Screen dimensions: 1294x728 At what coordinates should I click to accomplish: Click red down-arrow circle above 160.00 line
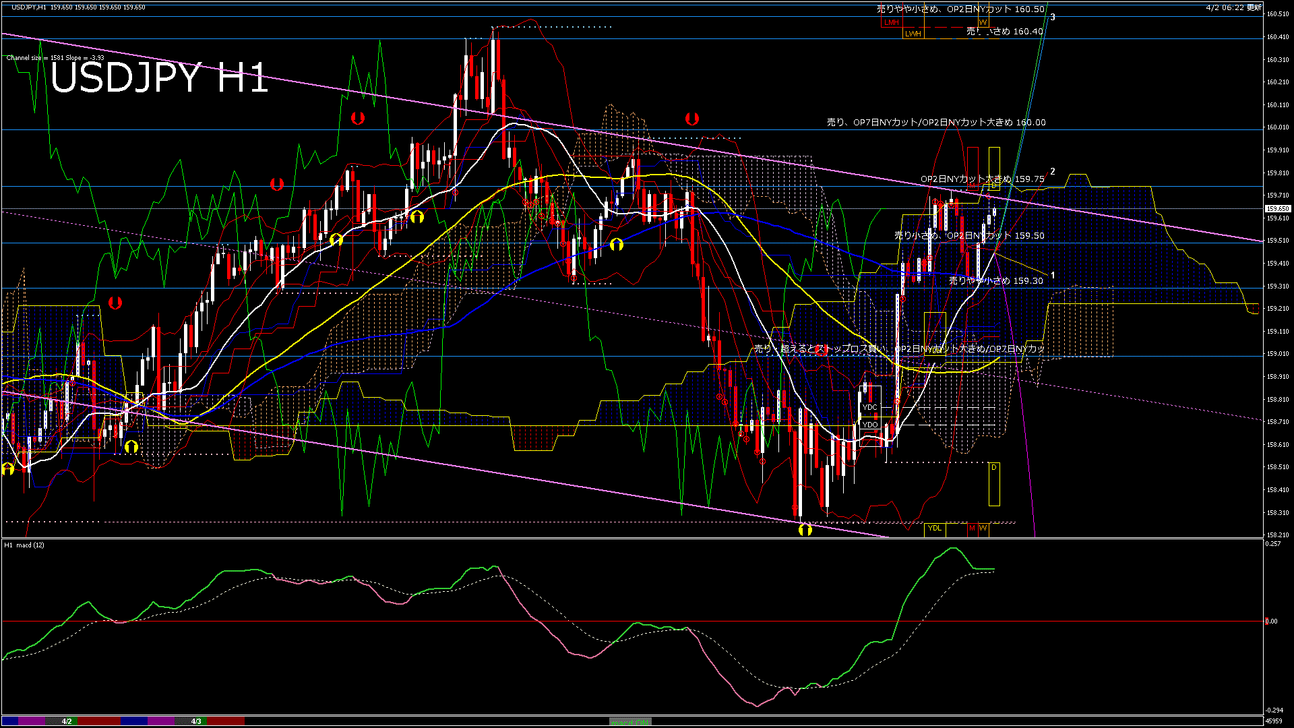pos(691,119)
